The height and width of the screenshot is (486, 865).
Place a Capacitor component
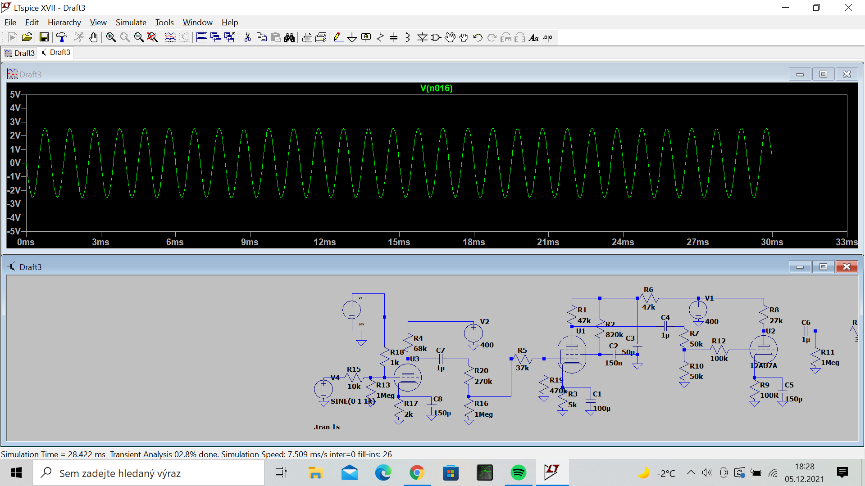(x=394, y=38)
